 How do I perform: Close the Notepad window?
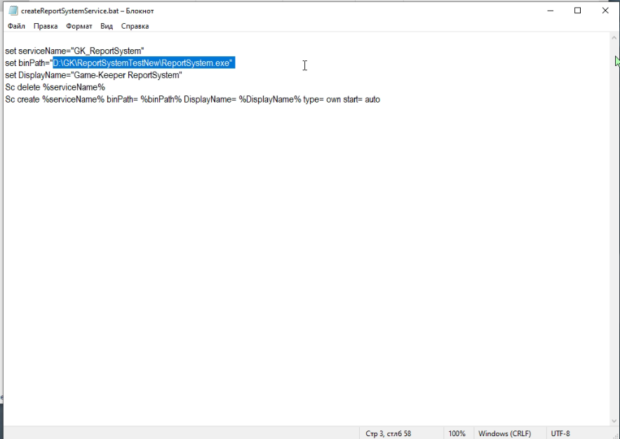605,11
